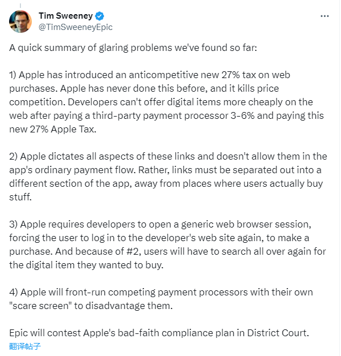Viewport: 341px width, 356px height.
Task: Click 'third-party payment processor 3-6%' text
Action: pyautogui.click(x=173, y=115)
